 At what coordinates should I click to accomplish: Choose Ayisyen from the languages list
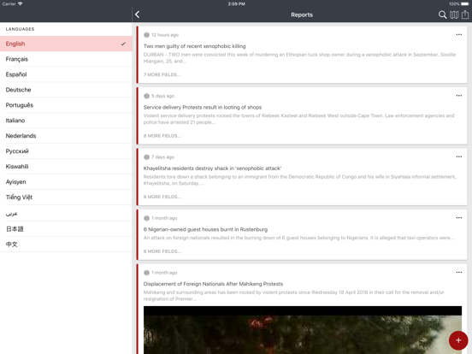click(x=66, y=182)
